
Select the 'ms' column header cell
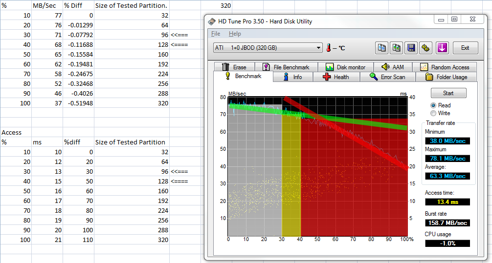pyautogui.click(x=47, y=142)
